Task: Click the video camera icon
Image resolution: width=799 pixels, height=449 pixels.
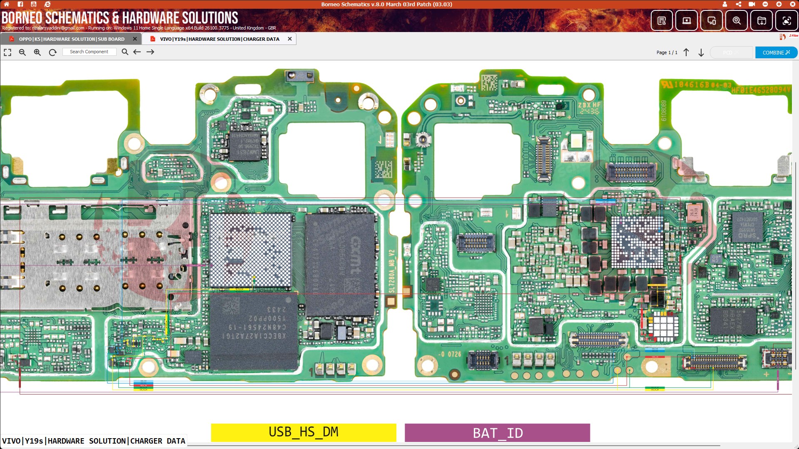Action: tap(752, 4)
